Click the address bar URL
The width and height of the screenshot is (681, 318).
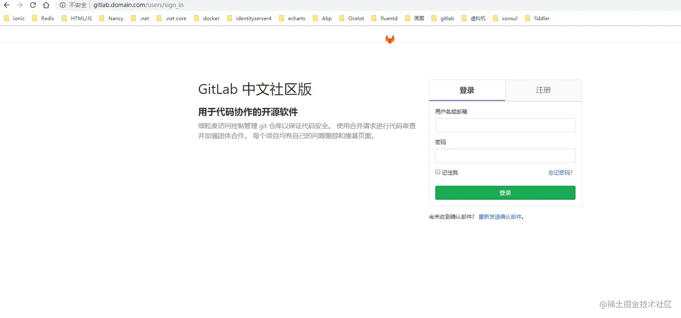click(x=138, y=5)
